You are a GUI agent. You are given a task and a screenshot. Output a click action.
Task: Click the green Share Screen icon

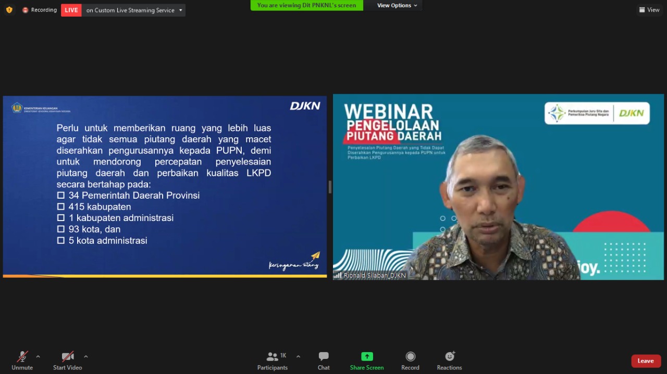coord(367,357)
